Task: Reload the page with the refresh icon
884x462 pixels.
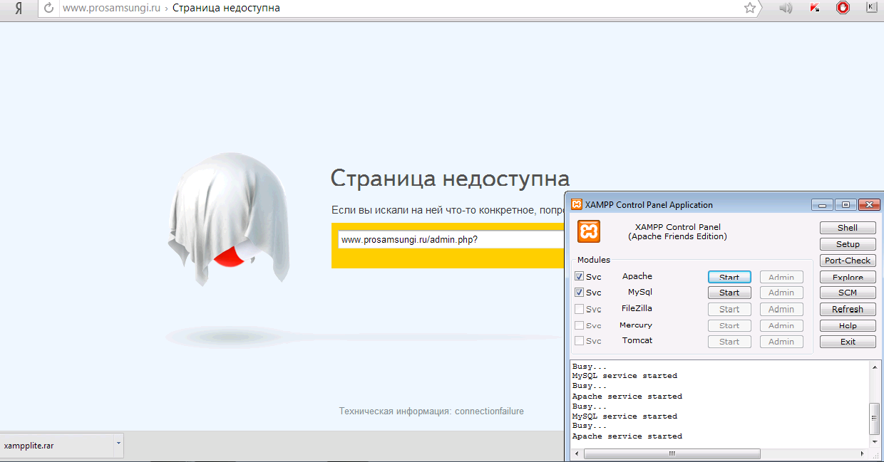Action: (x=48, y=9)
